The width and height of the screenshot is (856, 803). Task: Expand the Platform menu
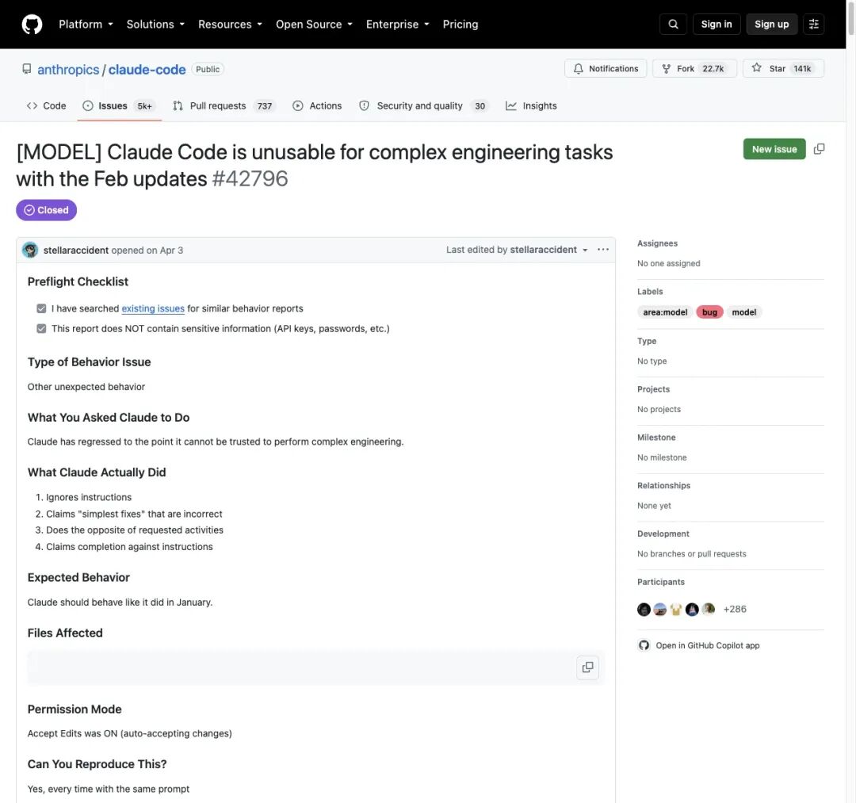[x=86, y=24]
